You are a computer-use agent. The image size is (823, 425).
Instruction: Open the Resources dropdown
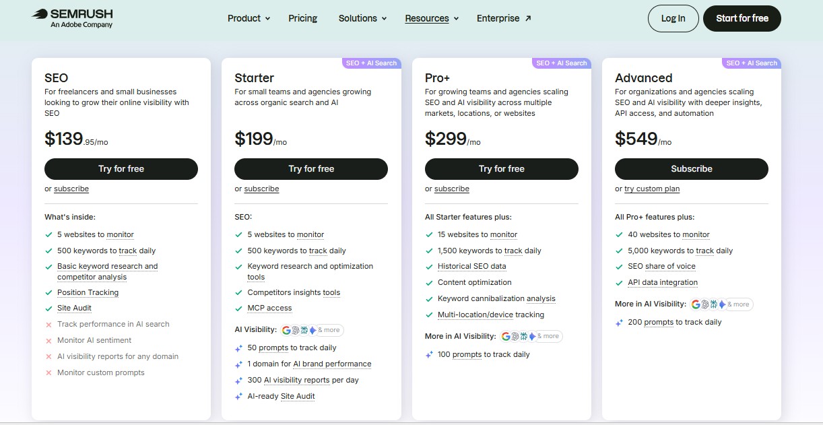tap(432, 18)
